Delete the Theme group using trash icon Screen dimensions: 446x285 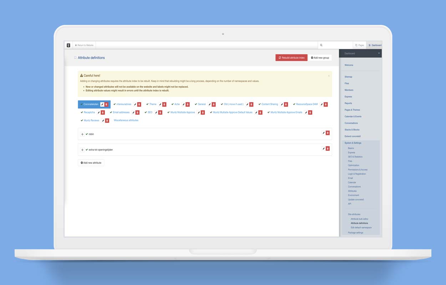coord(164,104)
